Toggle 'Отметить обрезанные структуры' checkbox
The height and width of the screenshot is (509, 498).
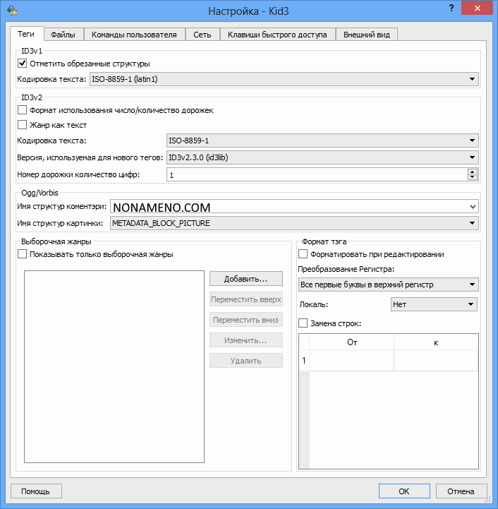click(23, 64)
